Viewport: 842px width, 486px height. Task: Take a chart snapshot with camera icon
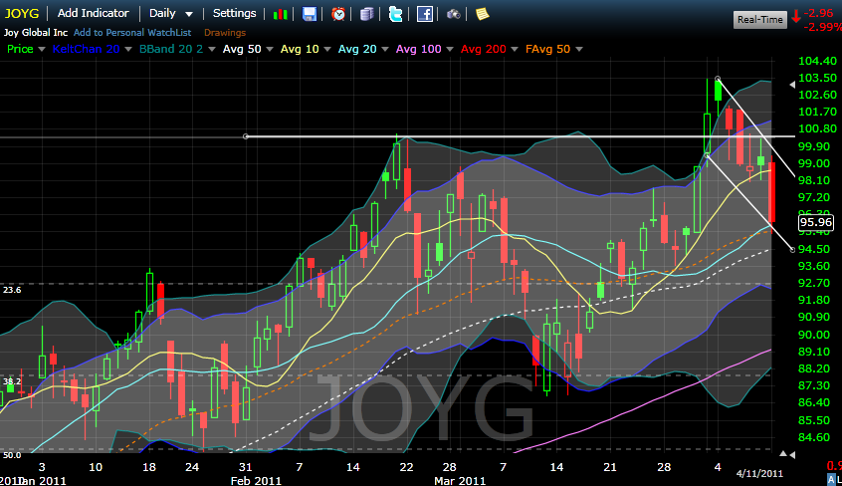(453, 14)
